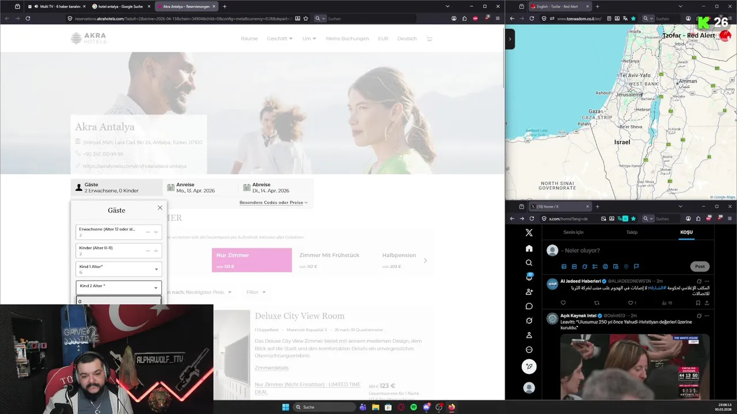The height and width of the screenshot is (414, 737).
Task: Open Akra Hotels shopping cart icon
Action: [x=429, y=39]
